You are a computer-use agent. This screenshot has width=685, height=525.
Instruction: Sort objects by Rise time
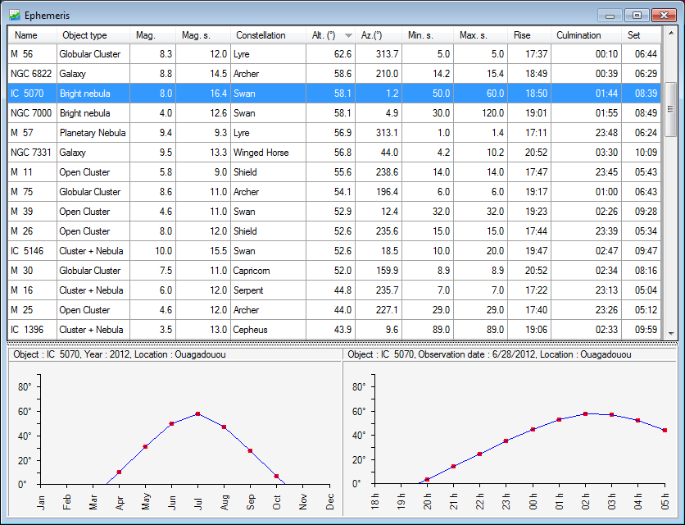pyautogui.click(x=521, y=34)
